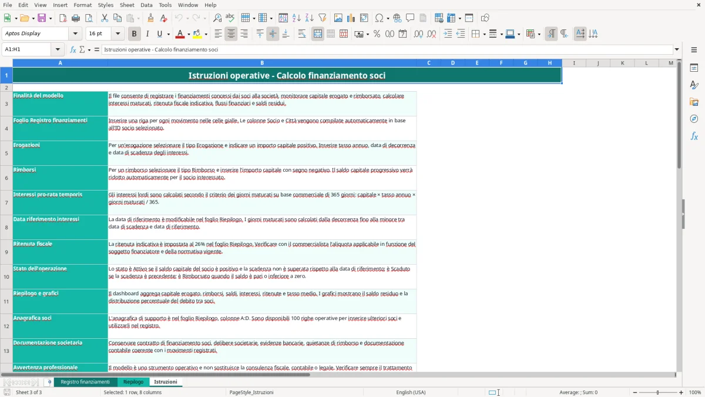Click the font color red swatch
This screenshot has height=397, width=705.
pos(180,34)
